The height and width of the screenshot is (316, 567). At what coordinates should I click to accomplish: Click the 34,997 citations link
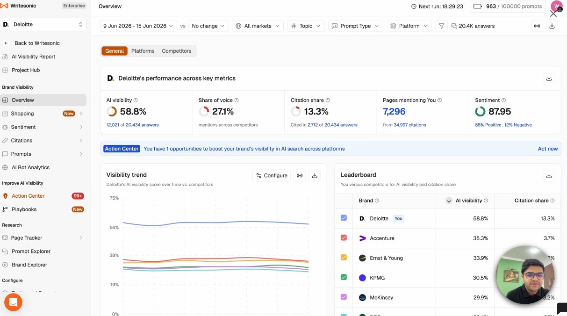tap(410, 125)
